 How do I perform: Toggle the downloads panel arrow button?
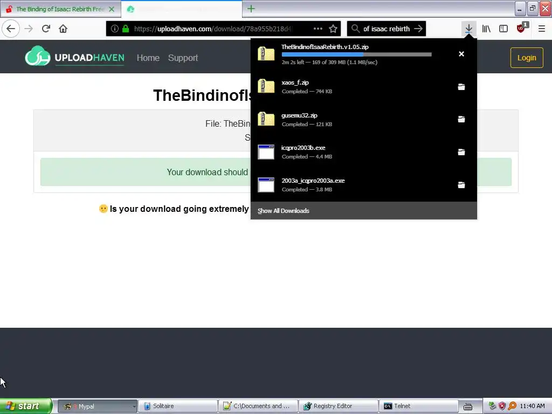click(468, 29)
